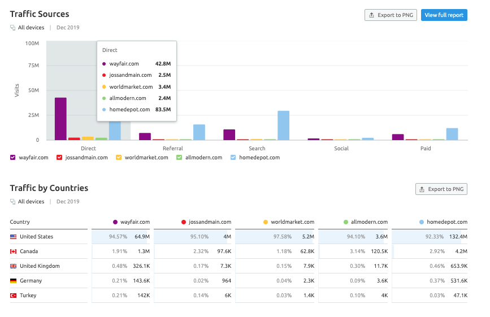Click the United States flag icon
The image size is (490, 317).
(x=13, y=237)
